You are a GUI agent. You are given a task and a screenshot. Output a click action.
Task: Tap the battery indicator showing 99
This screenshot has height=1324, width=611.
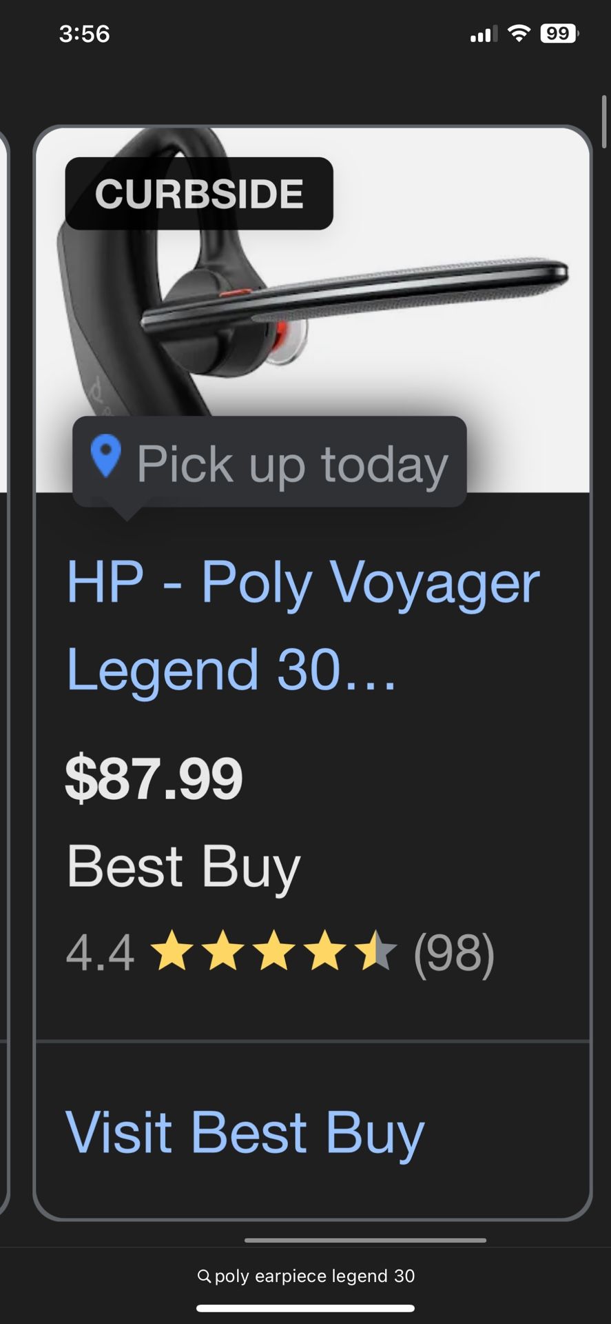[559, 33]
